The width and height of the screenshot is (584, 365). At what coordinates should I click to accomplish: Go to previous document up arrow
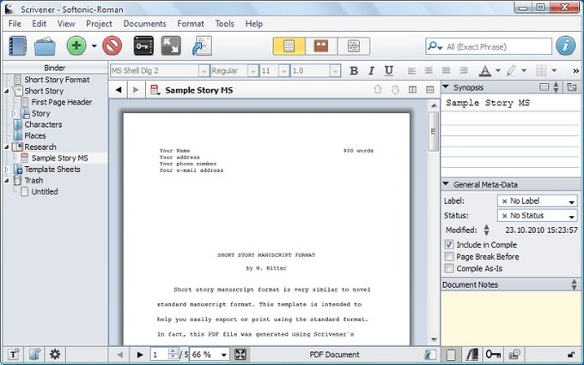pos(378,89)
